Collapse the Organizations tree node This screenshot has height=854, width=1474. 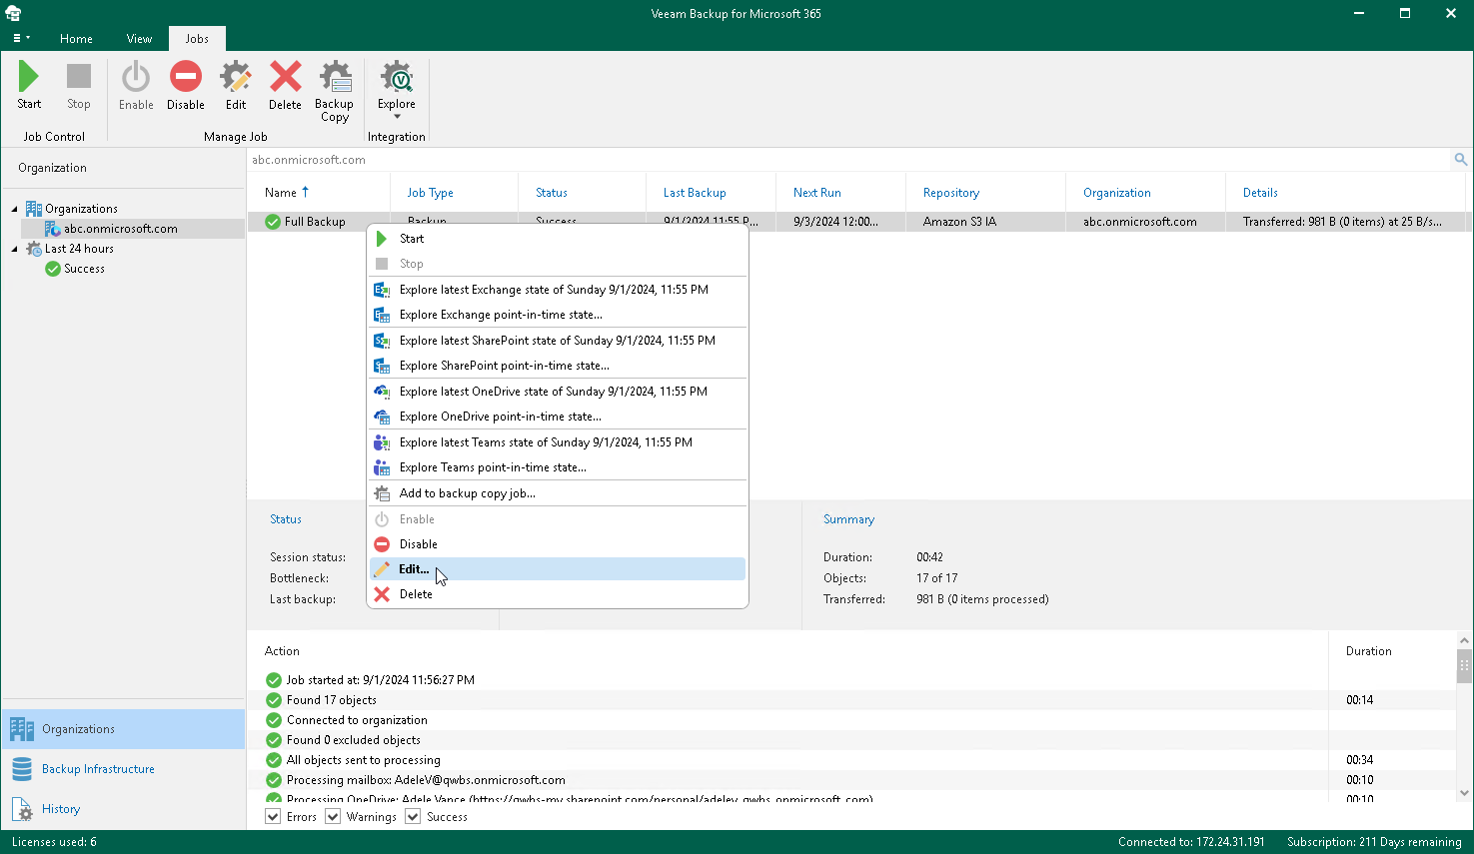click(15, 209)
